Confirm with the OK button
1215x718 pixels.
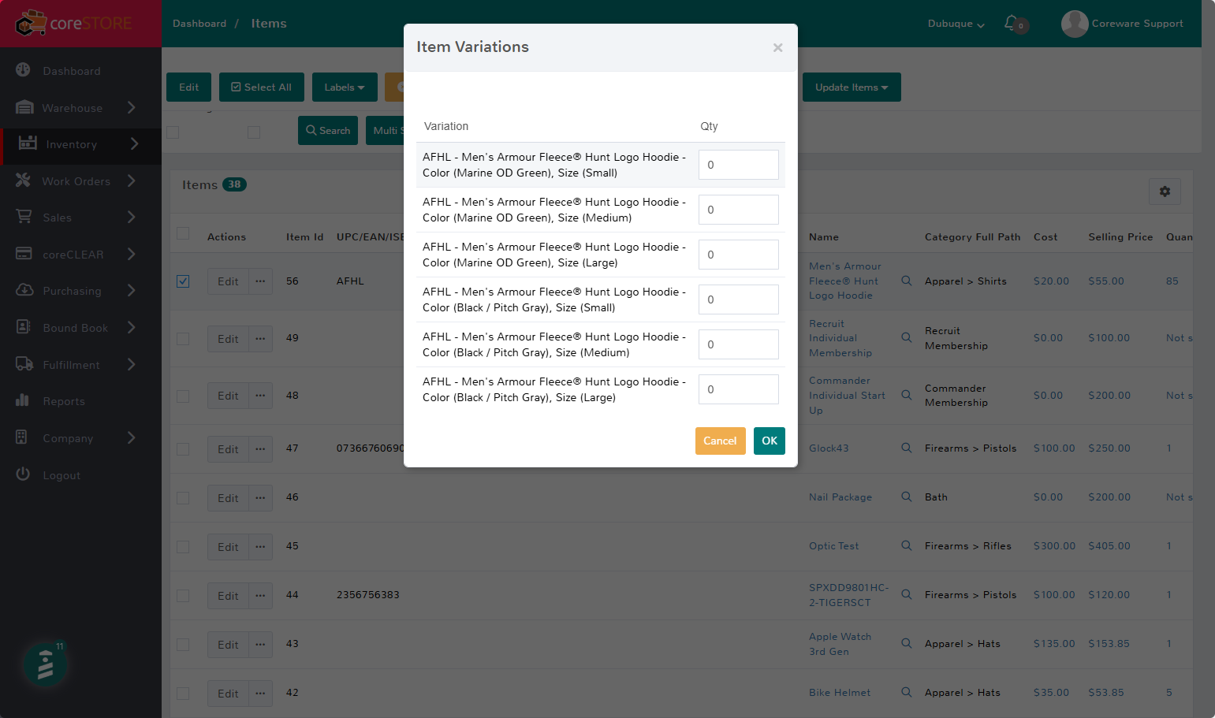770,441
